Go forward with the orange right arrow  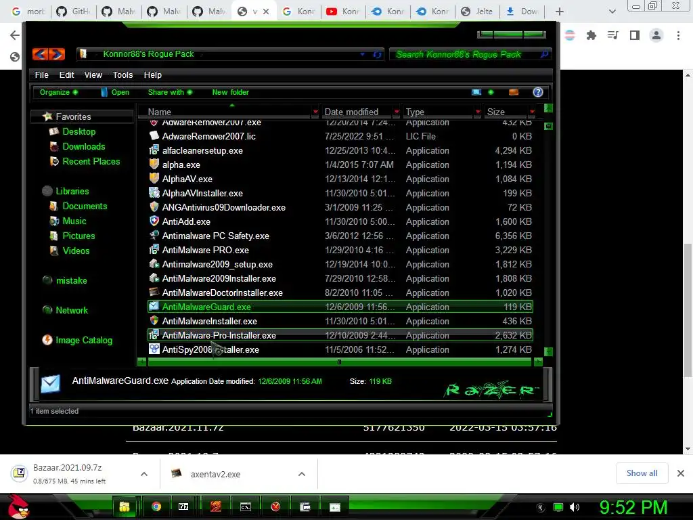(x=57, y=54)
